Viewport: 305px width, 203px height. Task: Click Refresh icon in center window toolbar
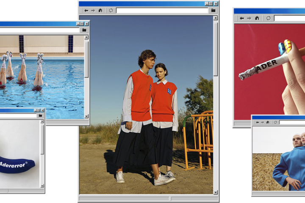[111, 11]
